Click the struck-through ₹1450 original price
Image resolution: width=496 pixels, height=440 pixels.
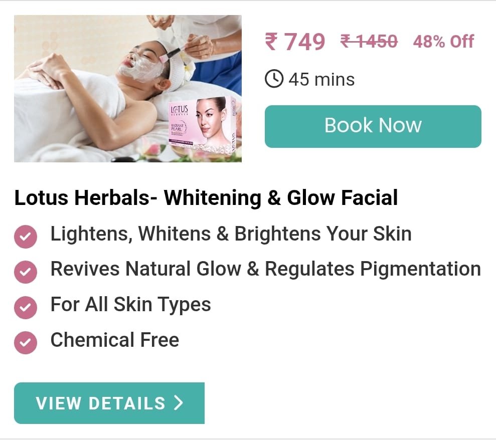369,42
